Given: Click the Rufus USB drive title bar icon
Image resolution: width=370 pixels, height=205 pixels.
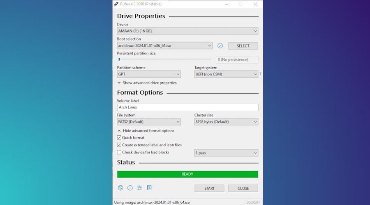Looking at the screenshot, I should click(x=116, y=4).
